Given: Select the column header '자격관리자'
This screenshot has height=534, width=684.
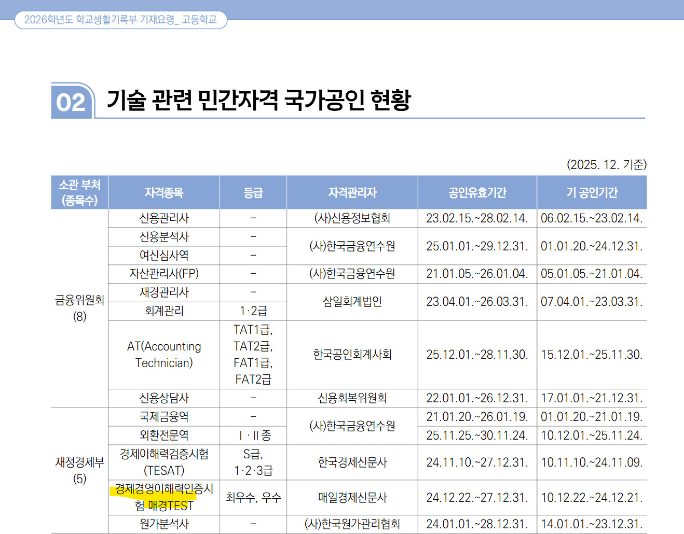Looking at the screenshot, I should pos(352,192).
